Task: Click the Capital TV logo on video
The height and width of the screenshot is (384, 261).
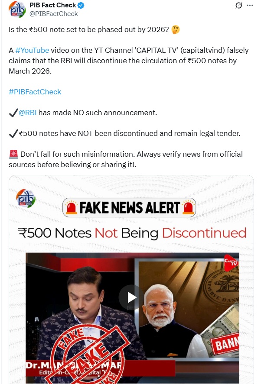Action: click(x=231, y=263)
